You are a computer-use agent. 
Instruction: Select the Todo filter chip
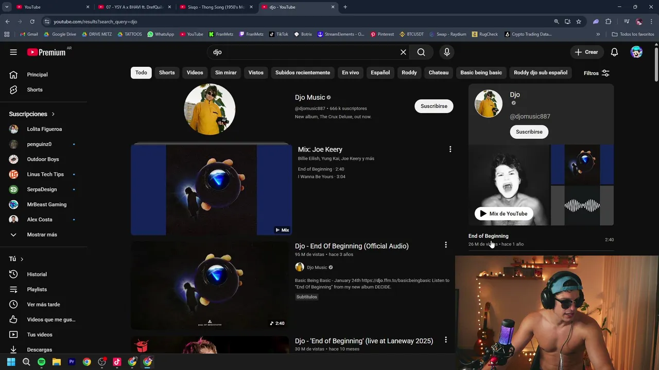(141, 72)
